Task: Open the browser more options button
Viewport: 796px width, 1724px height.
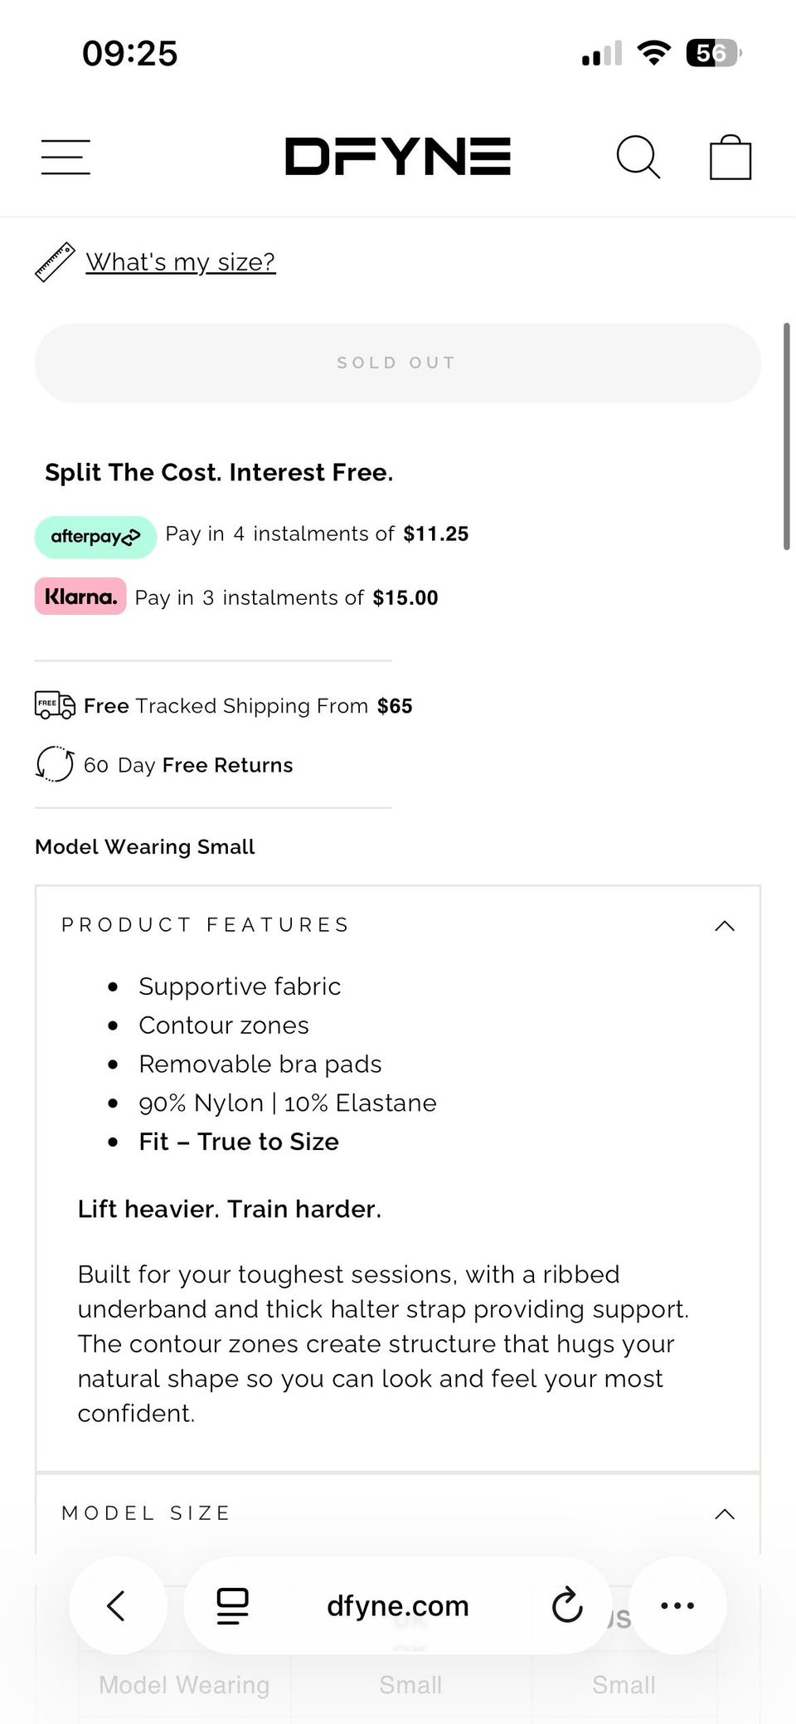Action: (x=677, y=1605)
